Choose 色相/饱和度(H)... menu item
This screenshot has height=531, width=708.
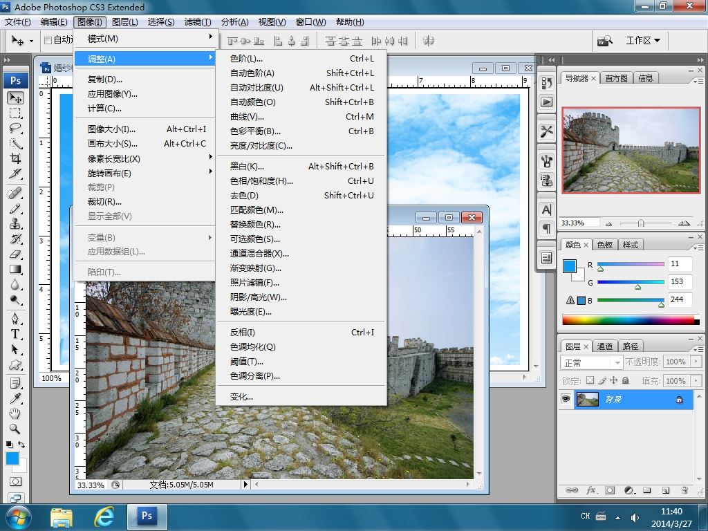[x=301, y=180]
